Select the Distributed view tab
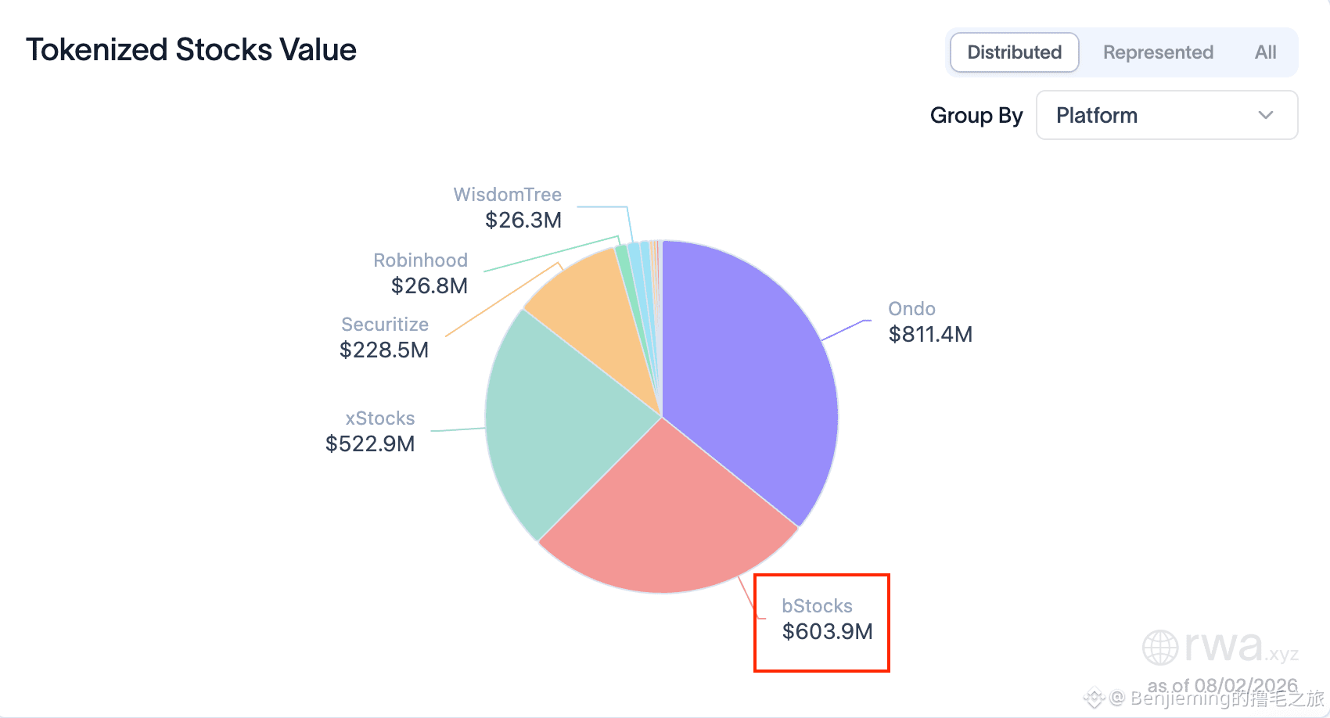1330x718 pixels. (x=1015, y=52)
